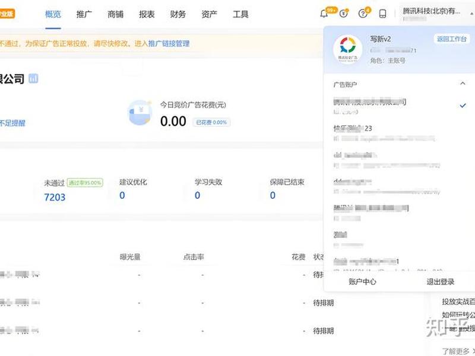Click the 返回工作台 button
Image resolution: width=475 pixels, height=356 pixels.
[x=452, y=39]
